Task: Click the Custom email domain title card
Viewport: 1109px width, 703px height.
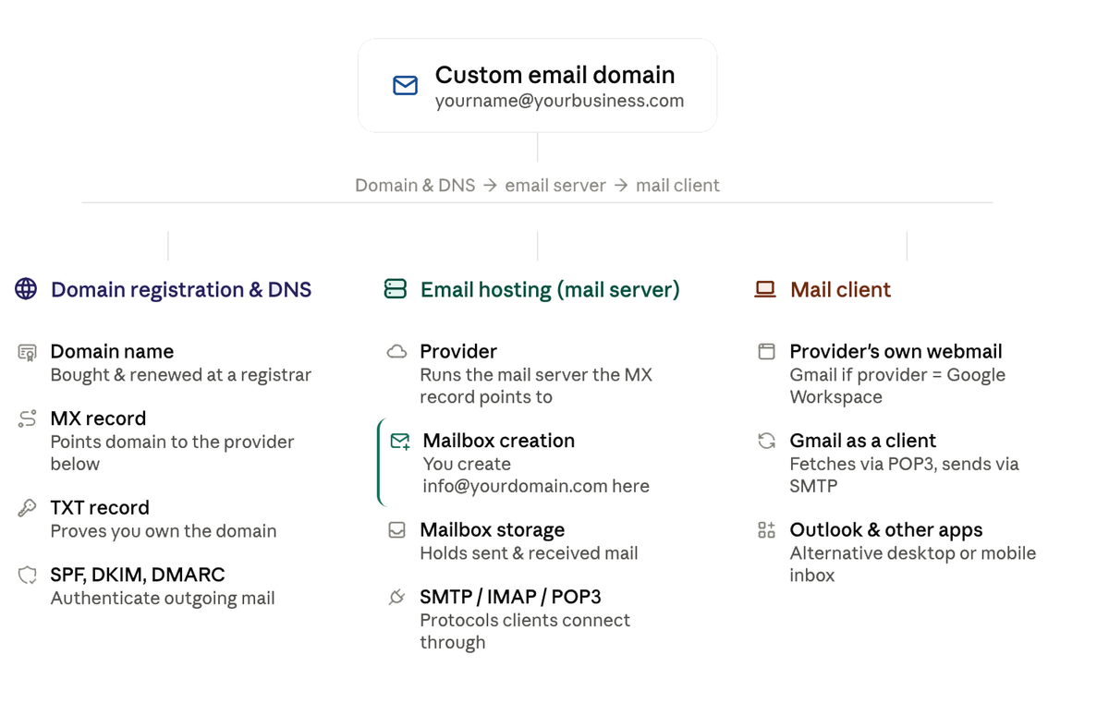Action: click(537, 85)
